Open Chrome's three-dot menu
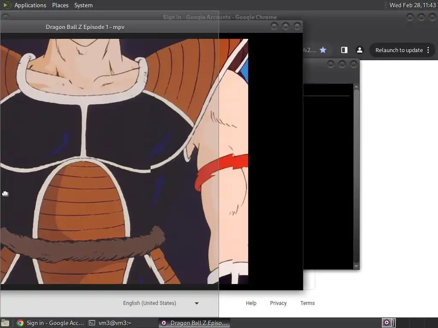This screenshot has height=328, width=438. [428, 50]
